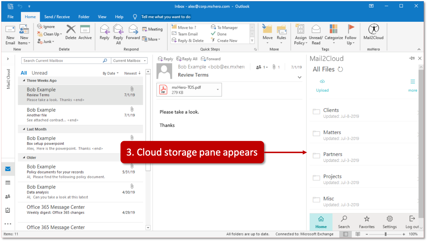This screenshot has width=427, height=241.
Task: Open the File tab
Action: (10, 17)
